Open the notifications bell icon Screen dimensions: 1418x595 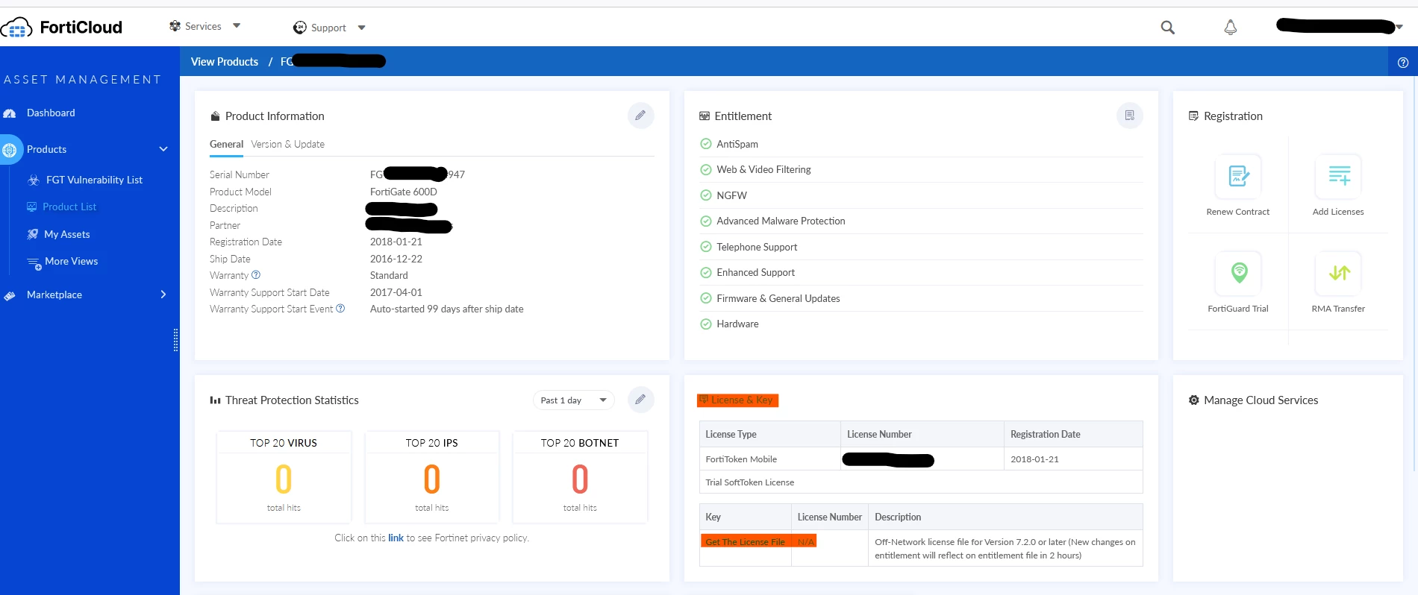coord(1231,28)
